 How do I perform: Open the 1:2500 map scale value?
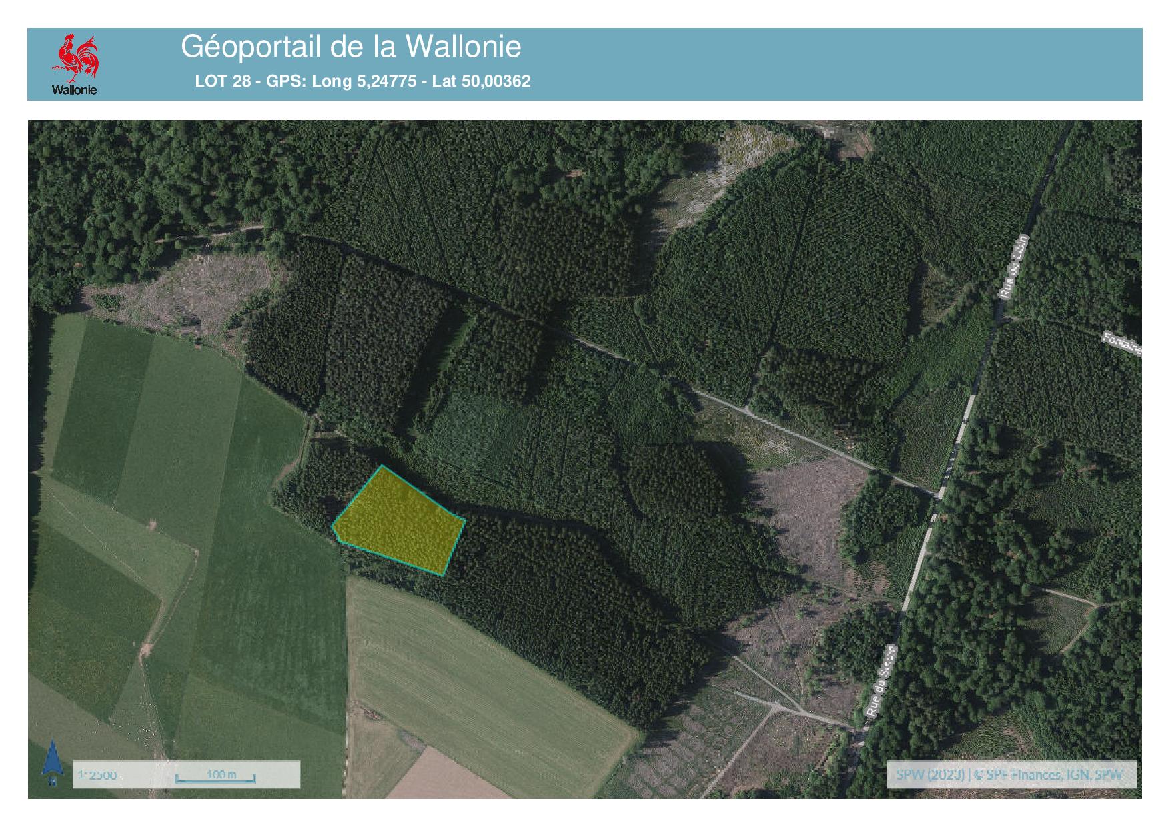coord(98,775)
